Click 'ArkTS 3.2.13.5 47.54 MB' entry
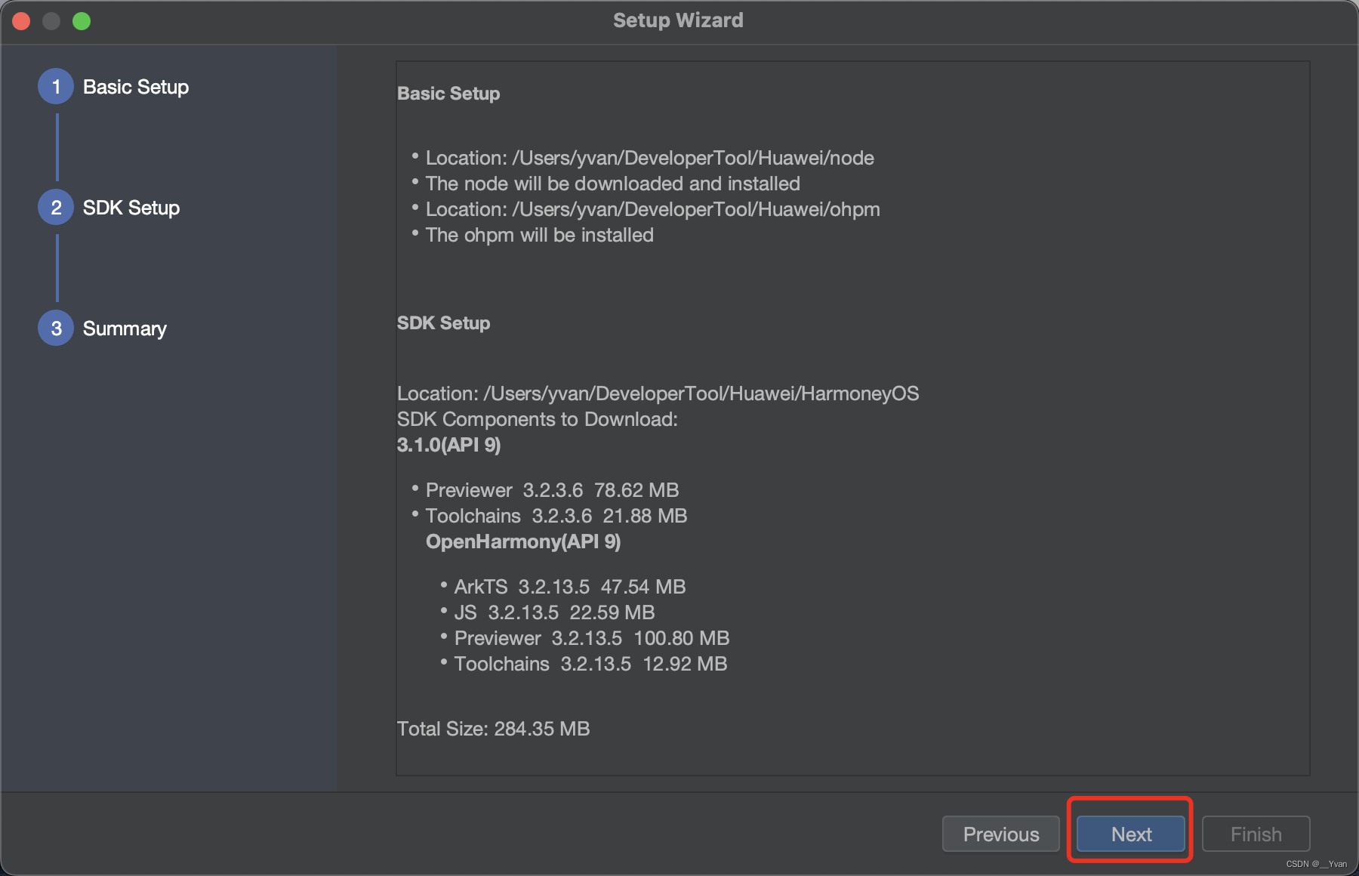 [569, 587]
